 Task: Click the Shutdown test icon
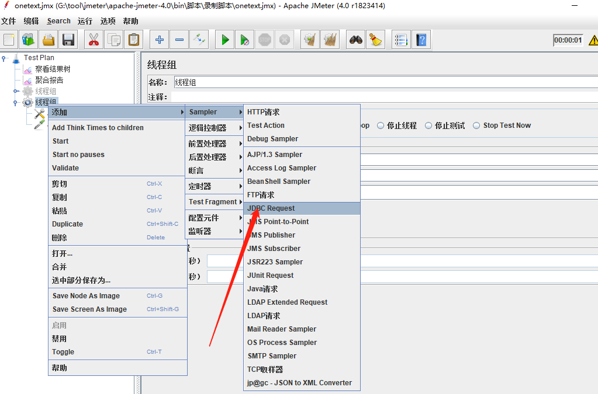(x=285, y=40)
